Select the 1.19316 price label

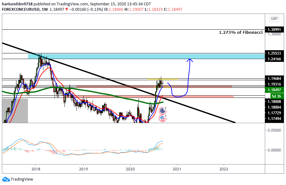274,84
